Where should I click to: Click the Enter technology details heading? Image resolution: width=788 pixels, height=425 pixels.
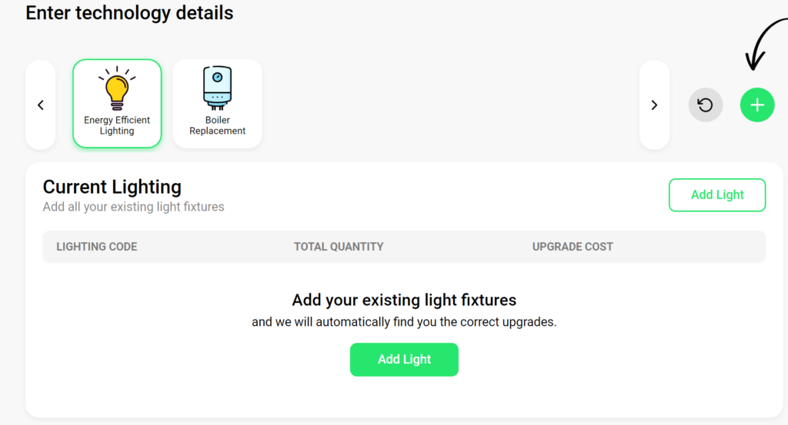point(129,13)
